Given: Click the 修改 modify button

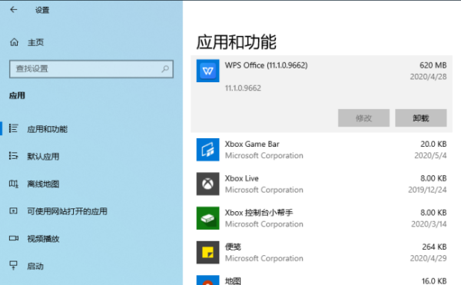Looking at the screenshot, I should (x=363, y=118).
